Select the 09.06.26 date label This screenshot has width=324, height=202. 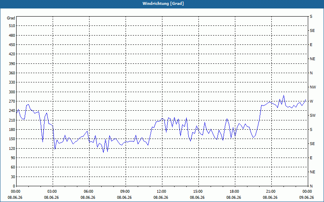(x=307, y=198)
